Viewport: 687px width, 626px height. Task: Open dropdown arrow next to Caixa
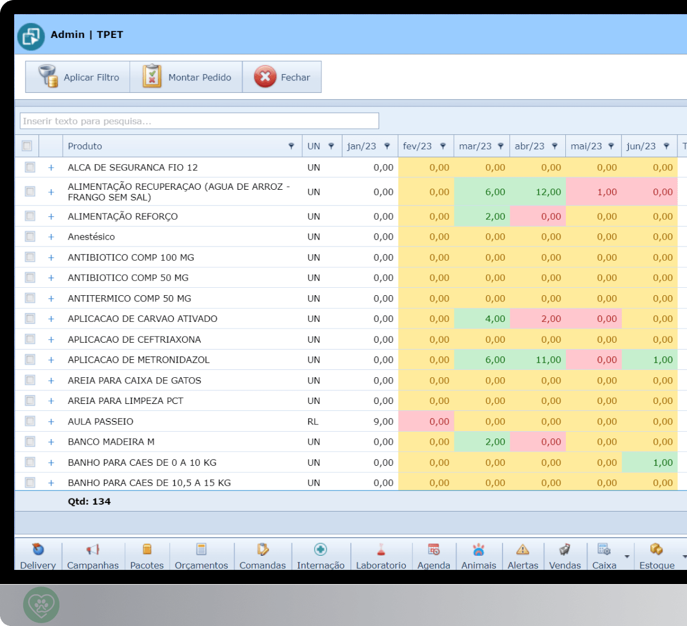click(627, 557)
